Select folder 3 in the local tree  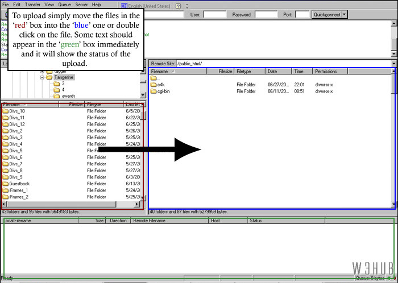[x=63, y=84]
